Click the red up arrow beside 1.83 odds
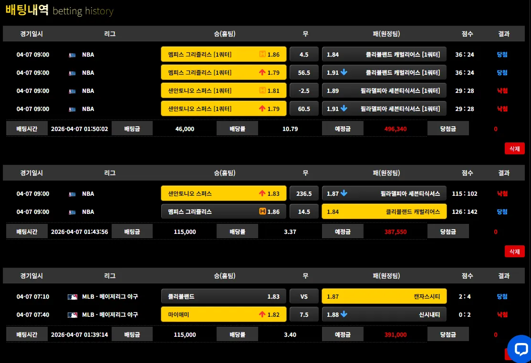Screen dimensions: 531x363 pyautogui.click(x=262, y=193)
